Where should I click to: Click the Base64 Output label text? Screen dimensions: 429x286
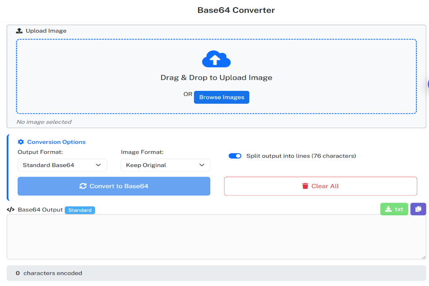pyautogui.click(x=40, y=210)
